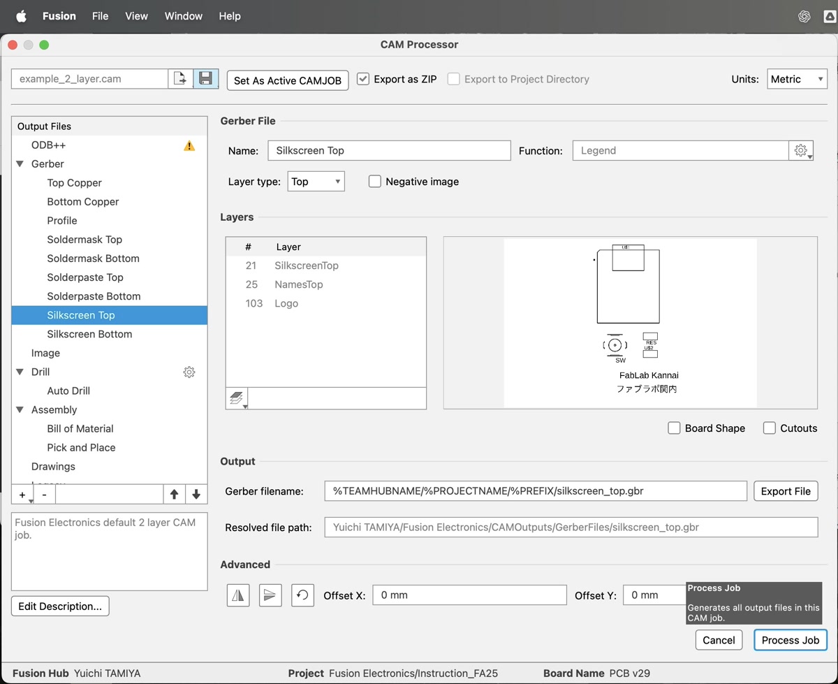Collapse the Drill tree group
This screenshot has height=684, width=838.
coord(20,372)
